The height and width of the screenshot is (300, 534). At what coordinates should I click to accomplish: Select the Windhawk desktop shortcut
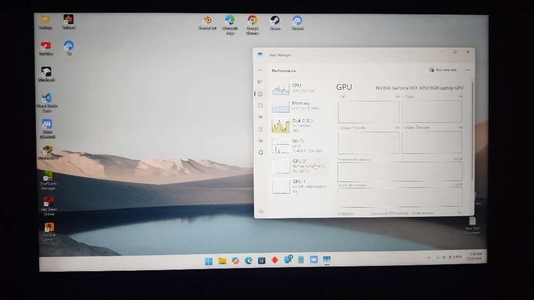(x=46, y=74)
